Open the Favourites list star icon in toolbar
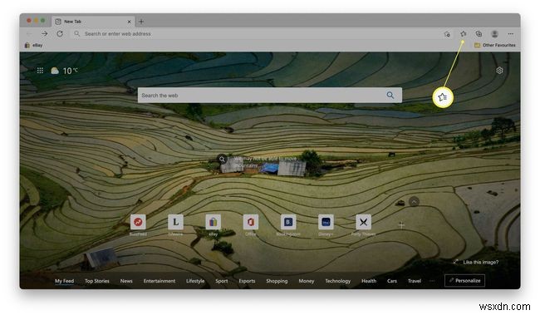Viewport: 540px width, 315px height. point(464,34)
